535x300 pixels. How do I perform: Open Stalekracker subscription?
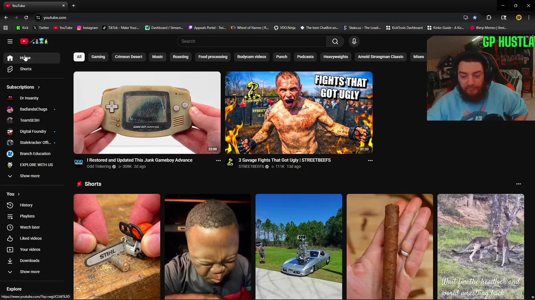(x=32, y=142)
